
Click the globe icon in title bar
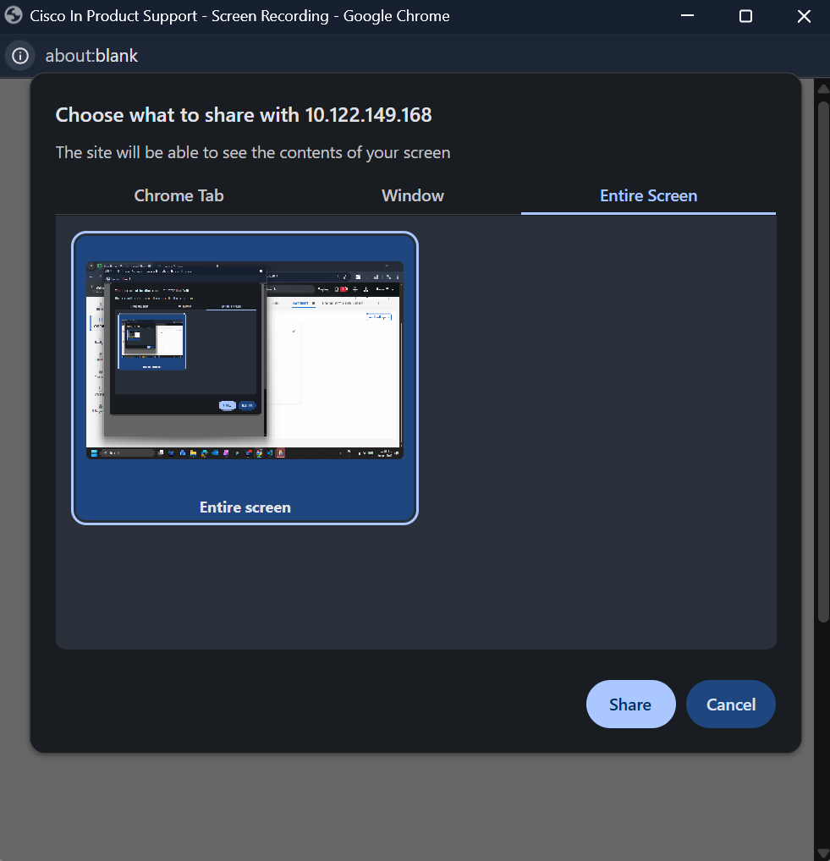[x=14, y=16]
